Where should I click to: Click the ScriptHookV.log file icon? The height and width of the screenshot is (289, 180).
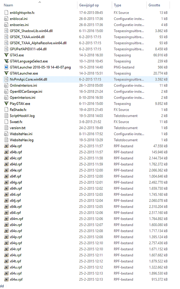click(6, 116)
